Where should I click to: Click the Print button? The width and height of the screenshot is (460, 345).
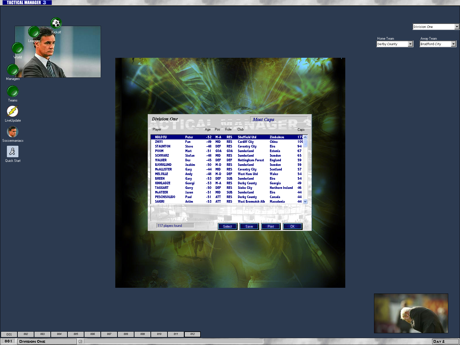(271, 227)
